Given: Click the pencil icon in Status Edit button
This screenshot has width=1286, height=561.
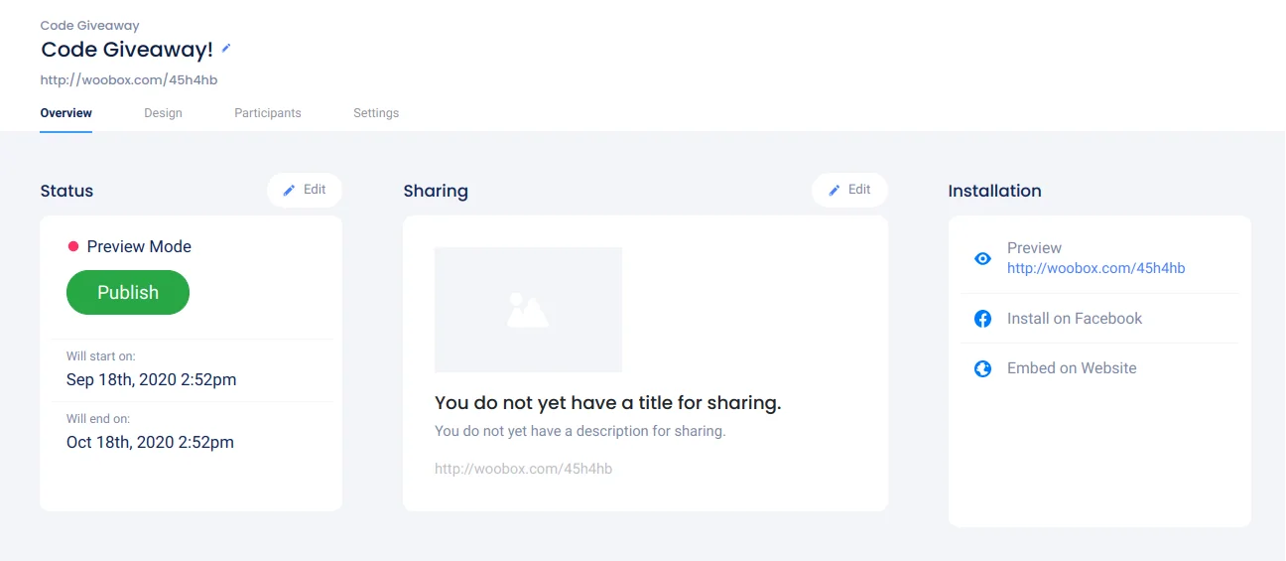Looking at the screenshot, I should pyautogui.click(x=289, y=190).
